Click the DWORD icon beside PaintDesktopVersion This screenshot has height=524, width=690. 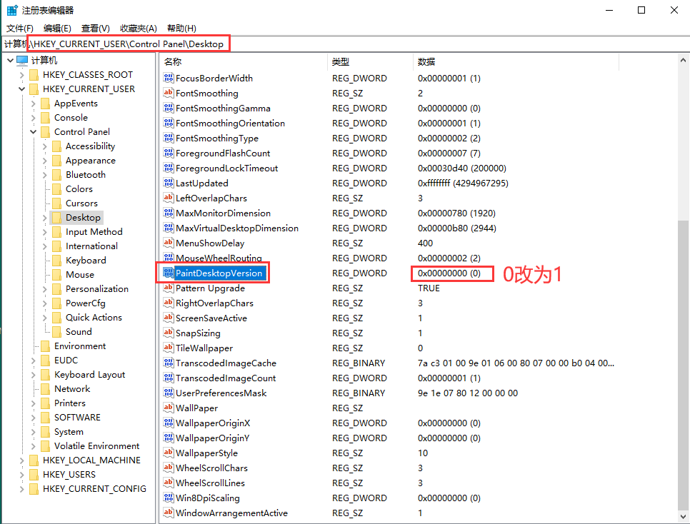pos(169,273)
